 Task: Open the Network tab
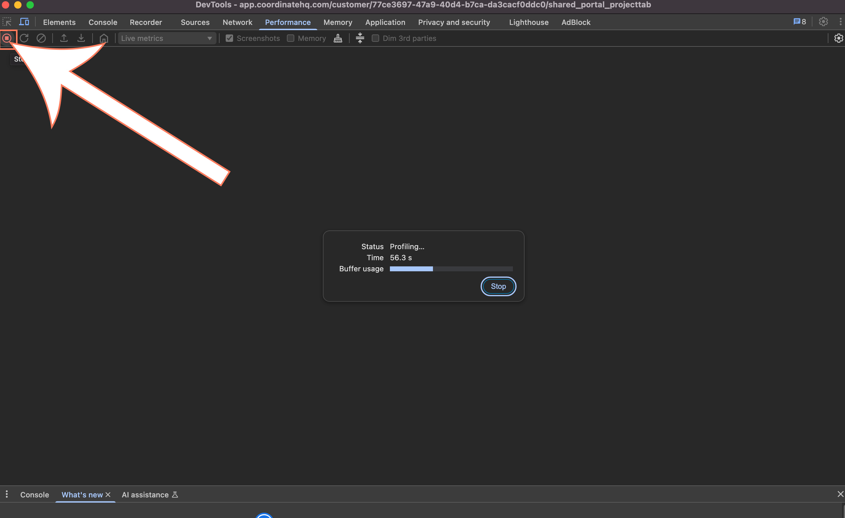(x=237, y=22)
